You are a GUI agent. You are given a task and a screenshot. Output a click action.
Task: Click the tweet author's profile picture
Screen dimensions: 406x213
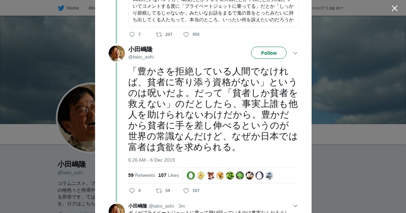(x=117, y=53)
